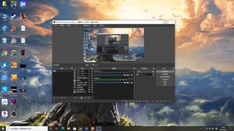The width and height of the screenshot is (234, 131).
Task: Remove source using the Sources minus icon
Action: (x=78, y=98)
